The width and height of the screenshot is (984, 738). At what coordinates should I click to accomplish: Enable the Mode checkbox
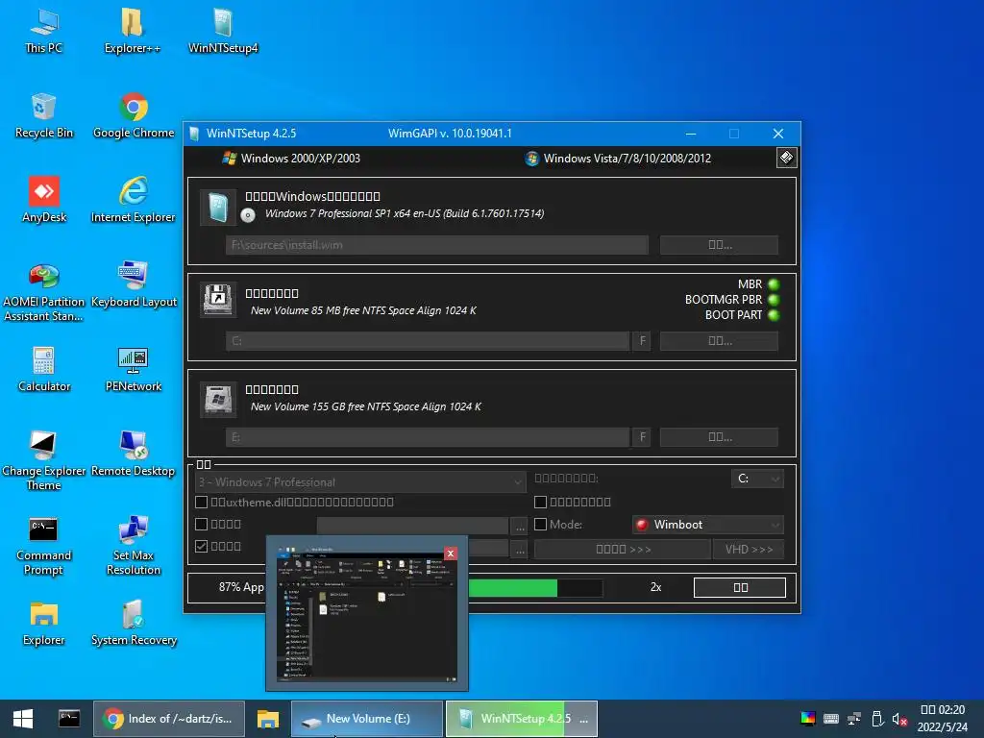(x=540, y=524)
